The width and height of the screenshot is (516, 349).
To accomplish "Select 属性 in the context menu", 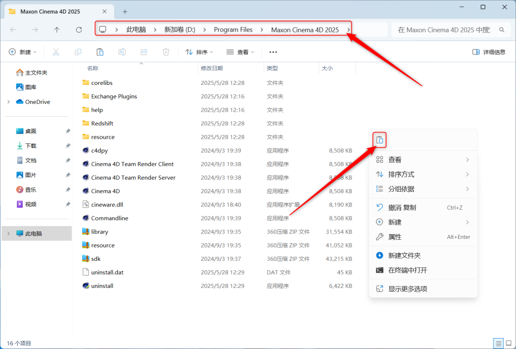I will 395,237.
